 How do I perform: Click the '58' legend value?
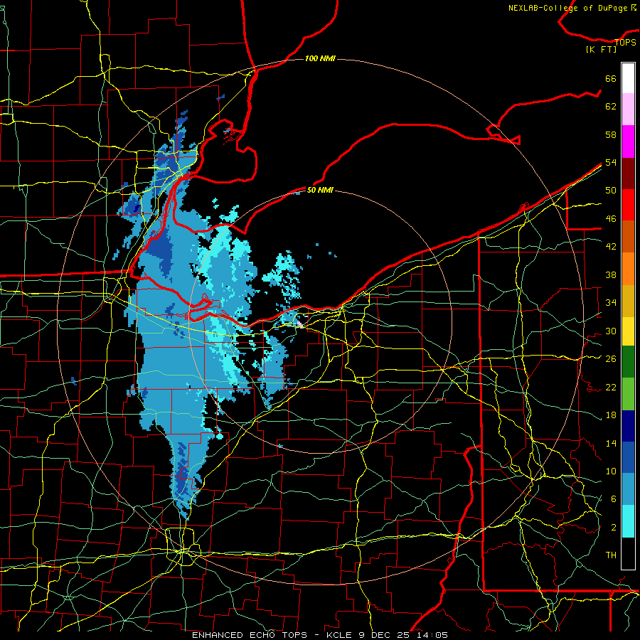tap(611, 134)
